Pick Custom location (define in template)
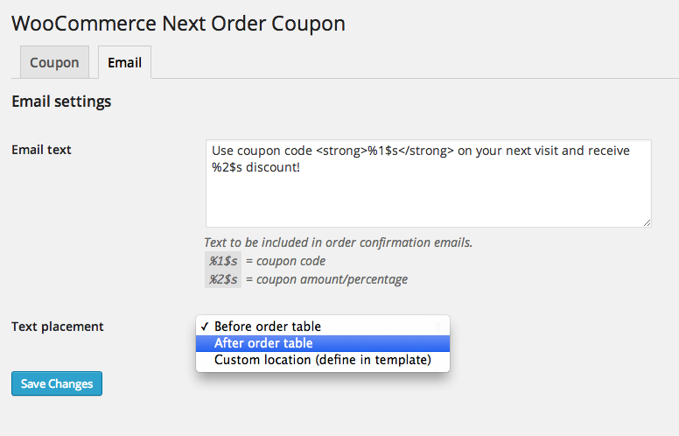 pyautogui.click(x=322, y=360)
